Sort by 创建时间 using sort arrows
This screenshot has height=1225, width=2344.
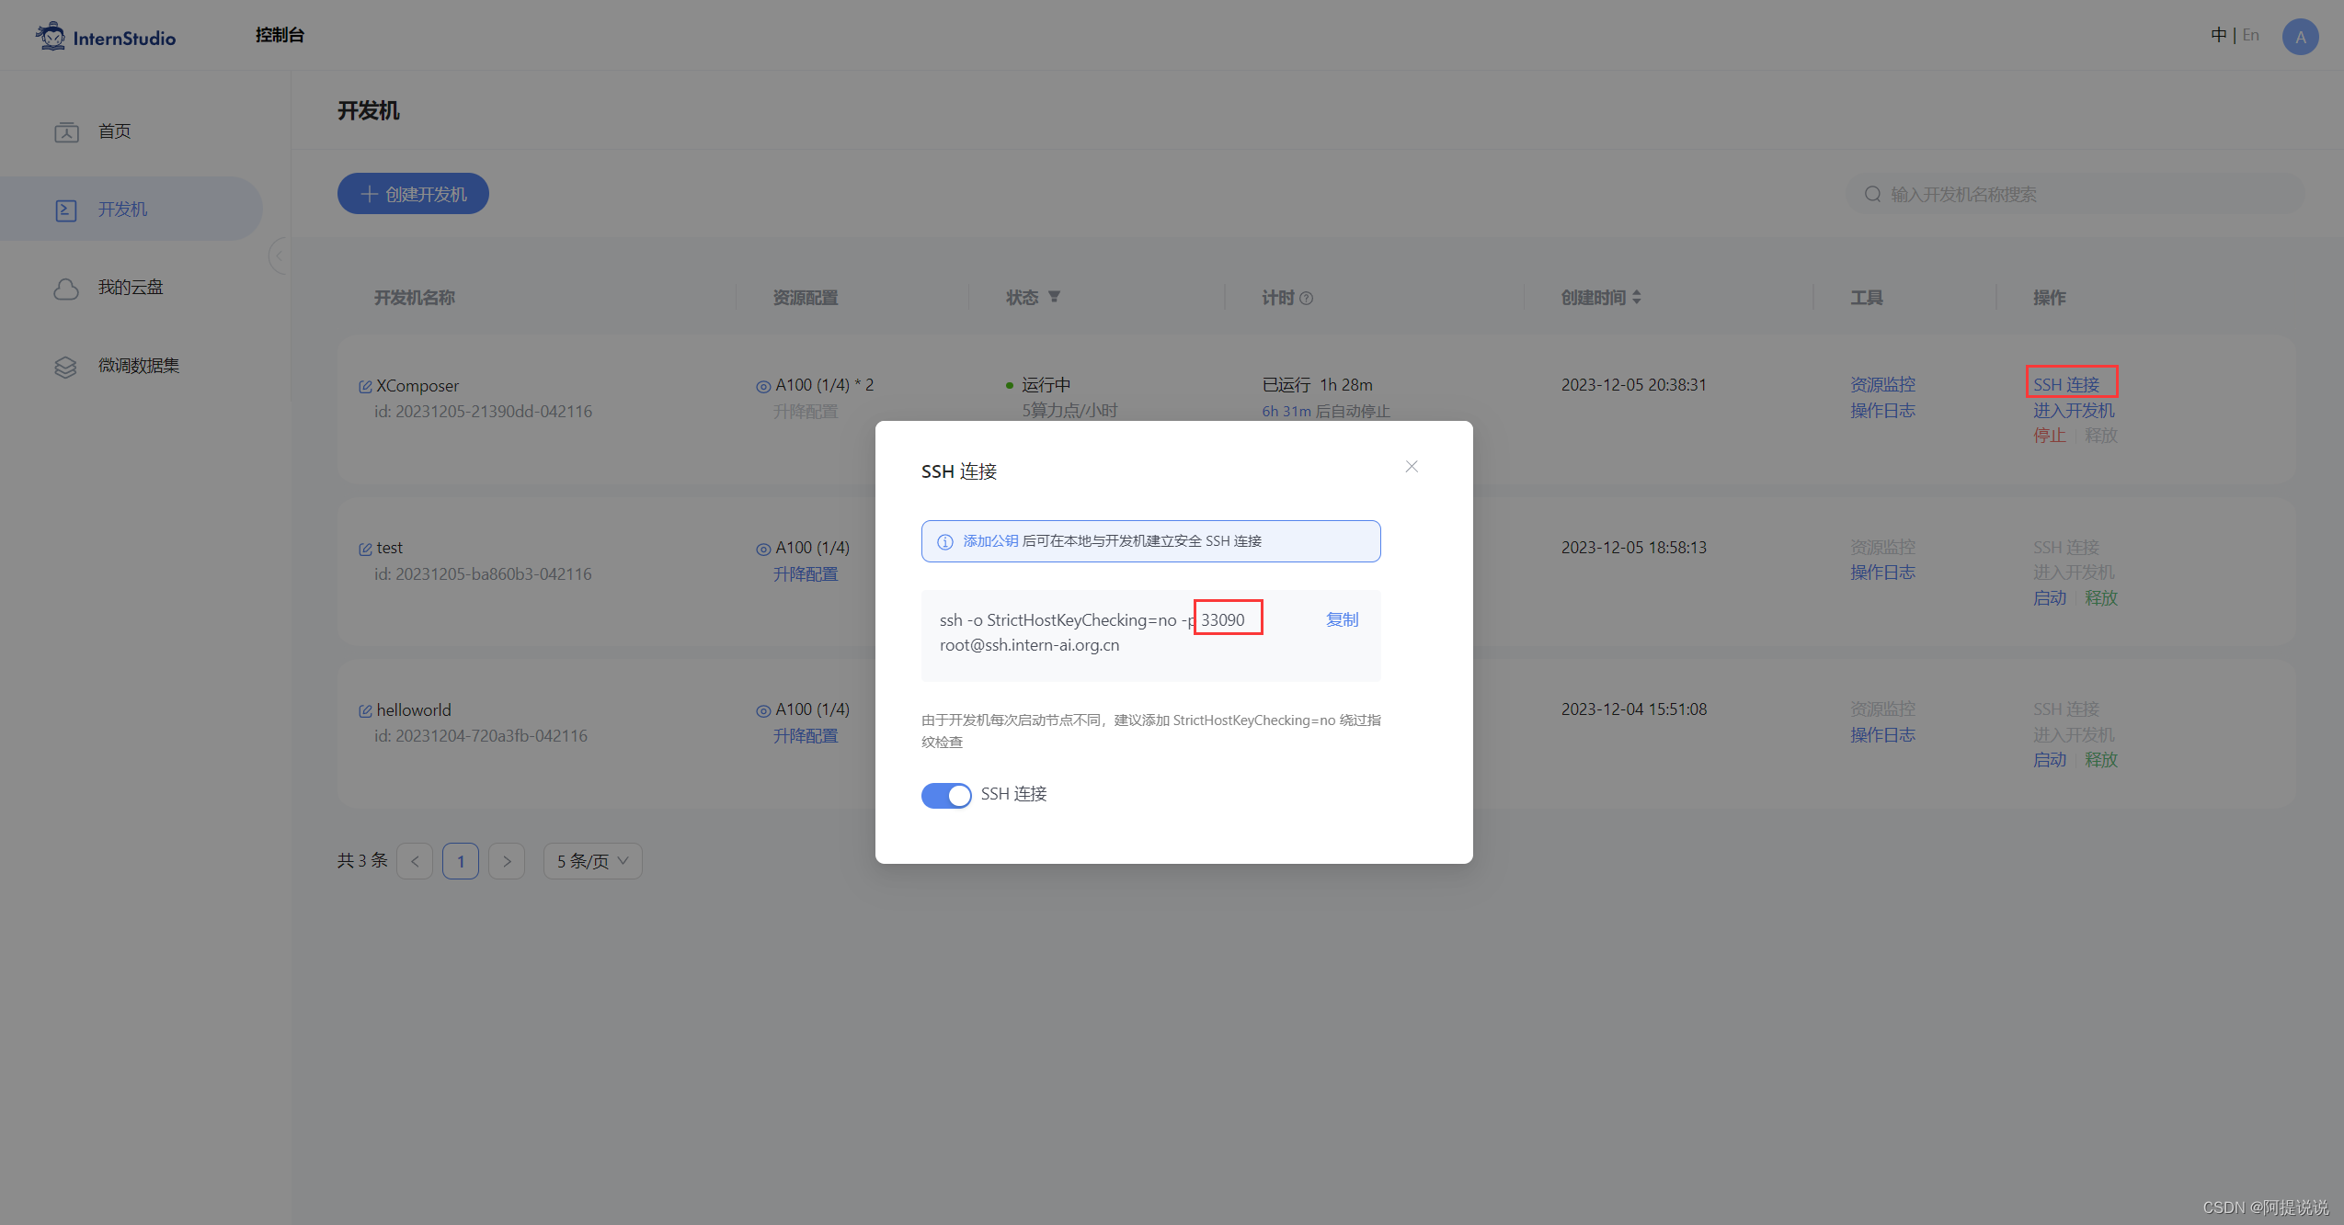click(x=1637, y=297)
